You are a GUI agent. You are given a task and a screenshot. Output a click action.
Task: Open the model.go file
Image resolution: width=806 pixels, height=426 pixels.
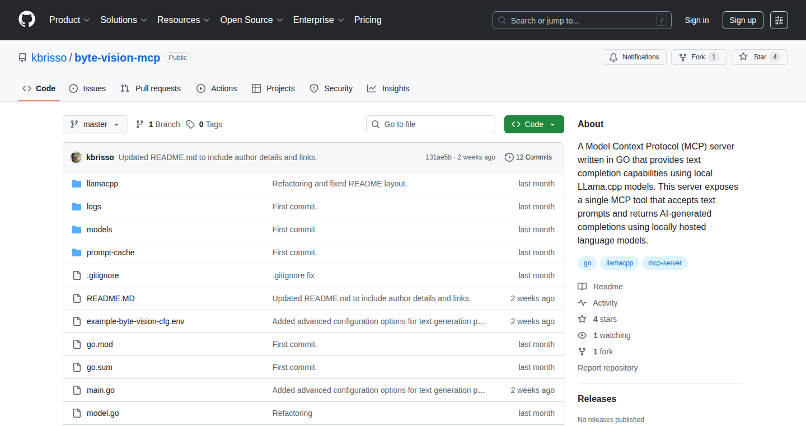(103, 413)
